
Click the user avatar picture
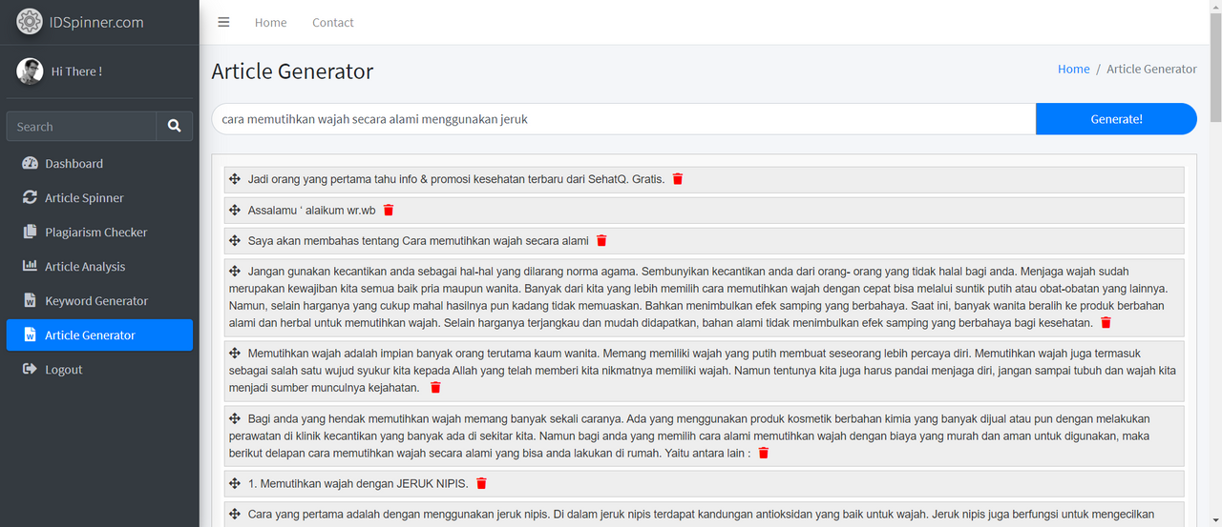pyautogui.click(x=30, y=71)
